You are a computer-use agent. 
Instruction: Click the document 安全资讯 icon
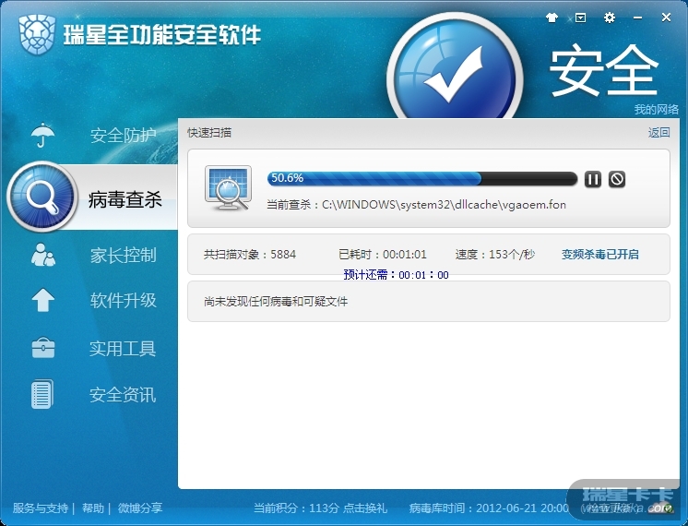coord(42,394)
